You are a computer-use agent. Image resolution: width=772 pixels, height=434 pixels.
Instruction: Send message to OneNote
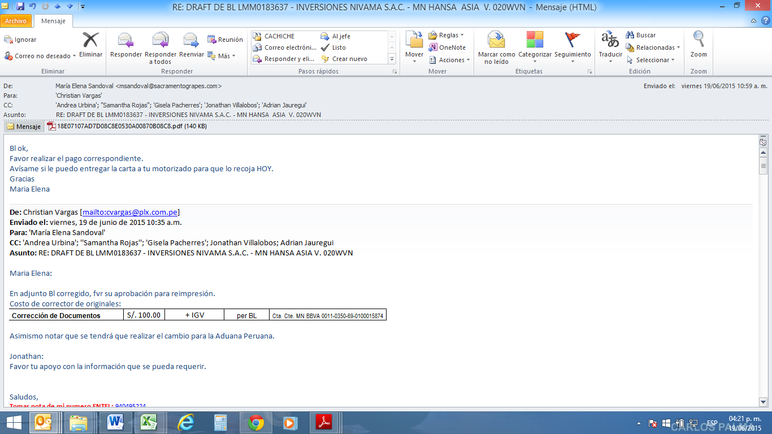pyautogui.click(x=447, y=47)
